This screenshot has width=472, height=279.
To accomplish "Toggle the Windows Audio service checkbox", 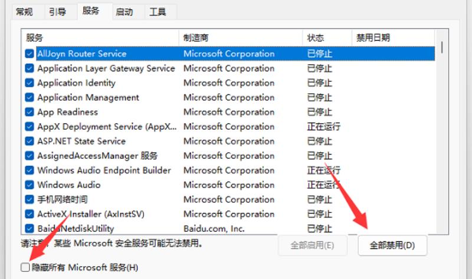I will (x=29, y=185).
